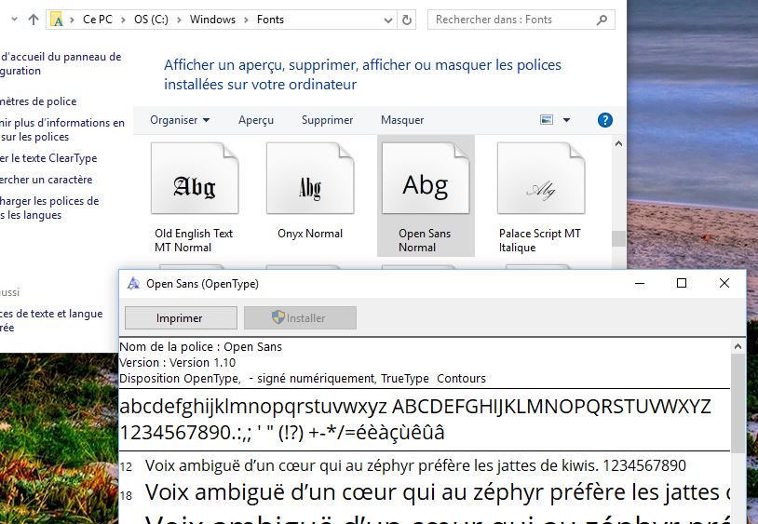Open the informations en ligne sur les polices link
The height and width of the screenshot is (524, 758).
tap(62, 129)
